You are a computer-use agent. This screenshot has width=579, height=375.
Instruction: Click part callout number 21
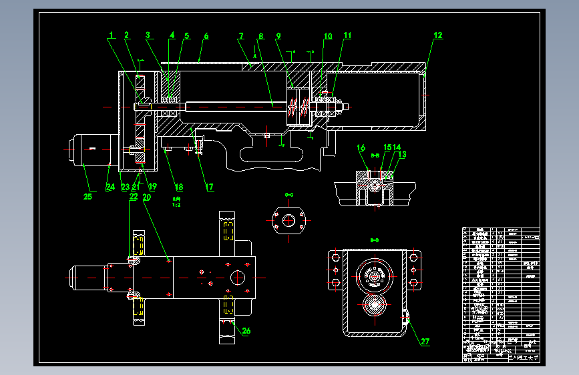coord(136,187)
